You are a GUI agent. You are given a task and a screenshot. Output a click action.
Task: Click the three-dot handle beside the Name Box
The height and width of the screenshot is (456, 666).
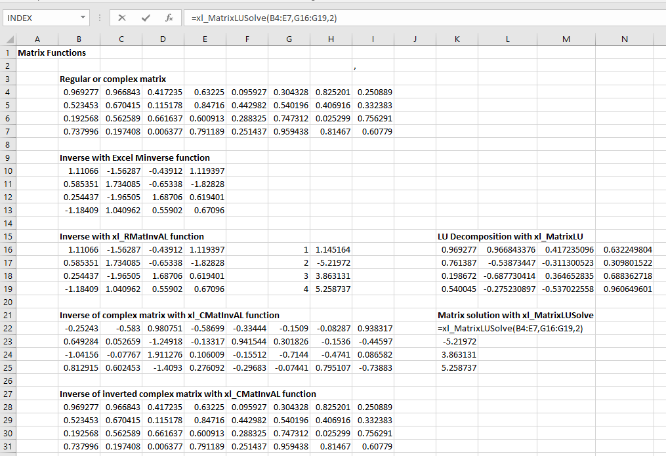(99, 18)
